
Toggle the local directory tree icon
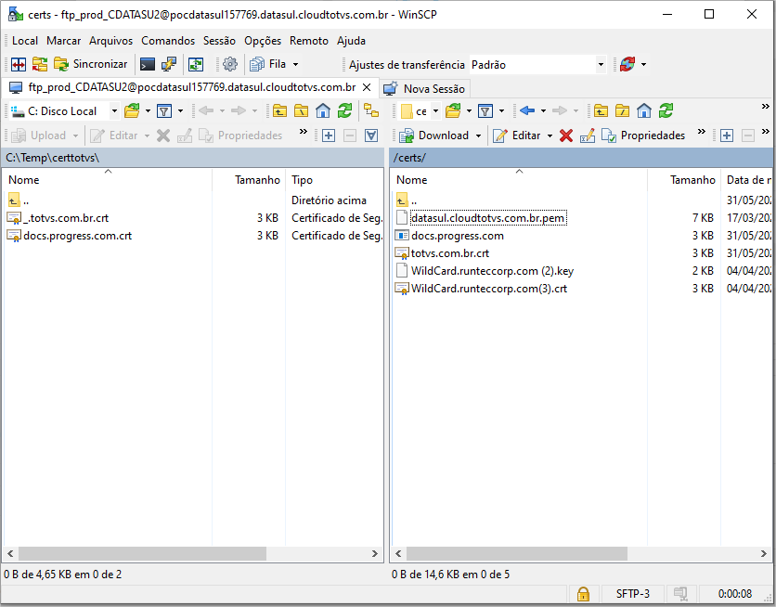point(371,110)
